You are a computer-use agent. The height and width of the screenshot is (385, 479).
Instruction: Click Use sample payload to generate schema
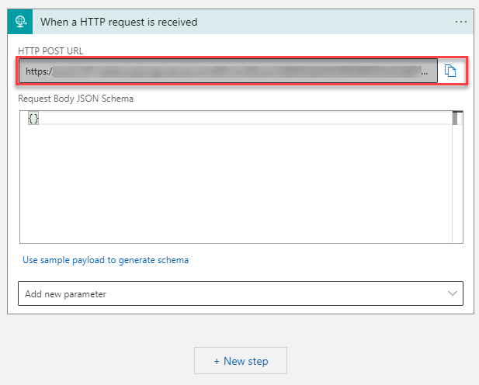[x=106, y=260]
